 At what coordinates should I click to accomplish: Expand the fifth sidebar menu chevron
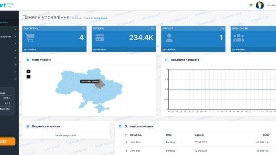15,58
